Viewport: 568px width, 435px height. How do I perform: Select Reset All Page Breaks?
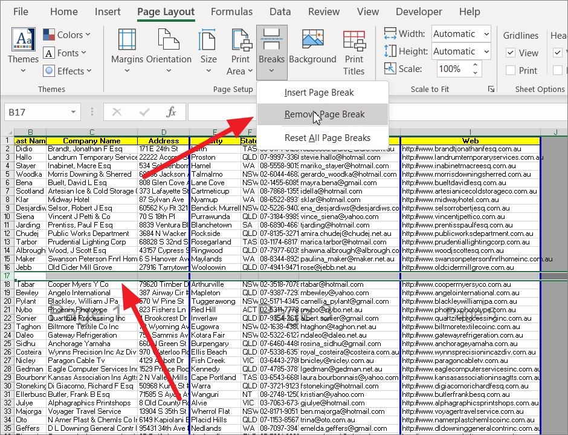(327, 138)
